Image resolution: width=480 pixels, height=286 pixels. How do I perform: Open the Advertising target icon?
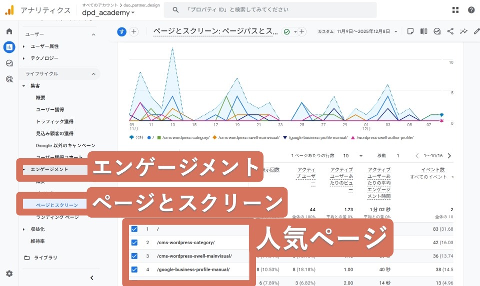pyautogui.click(x=9, y=79)
